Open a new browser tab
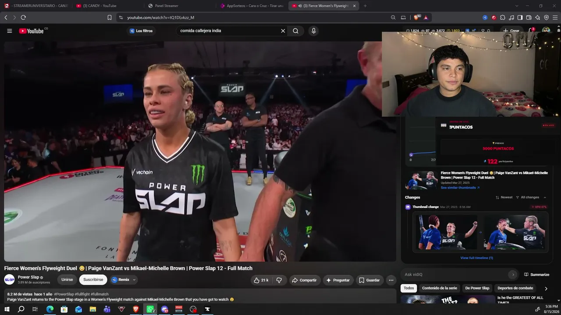The image size is (561, 315). [x=365, y=6]
